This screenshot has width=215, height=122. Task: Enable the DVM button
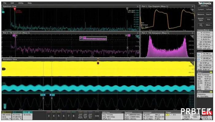click(x=97, y=116)
